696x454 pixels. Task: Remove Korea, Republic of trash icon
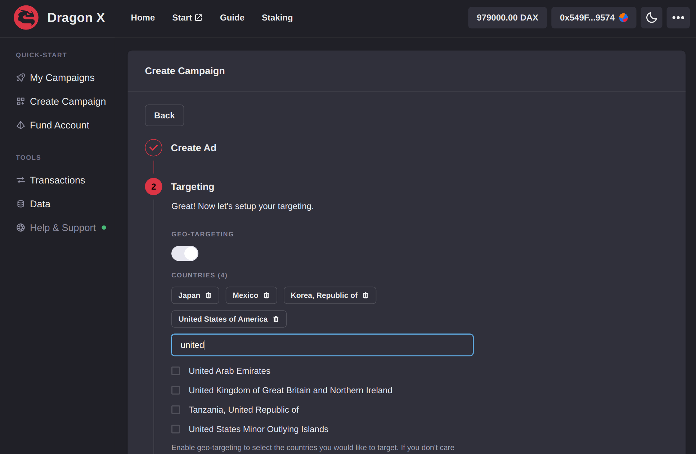(365, 295)
